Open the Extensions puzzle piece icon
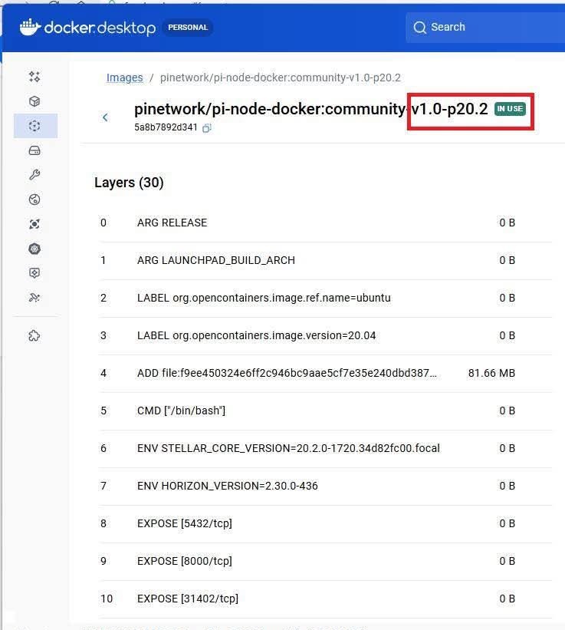 click(34, 335)
